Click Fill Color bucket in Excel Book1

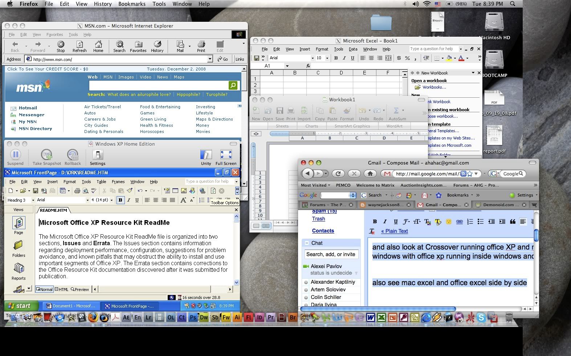(x=449, y=58)
